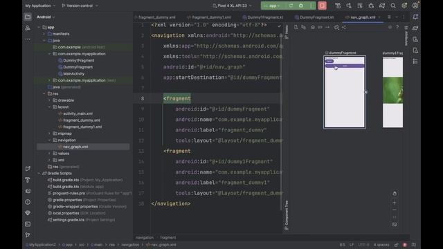Viewport: 443px width, 249px height.
Task: Click the Add Deep Link icon
Action: pyautogui.click(x=320, y=28)
